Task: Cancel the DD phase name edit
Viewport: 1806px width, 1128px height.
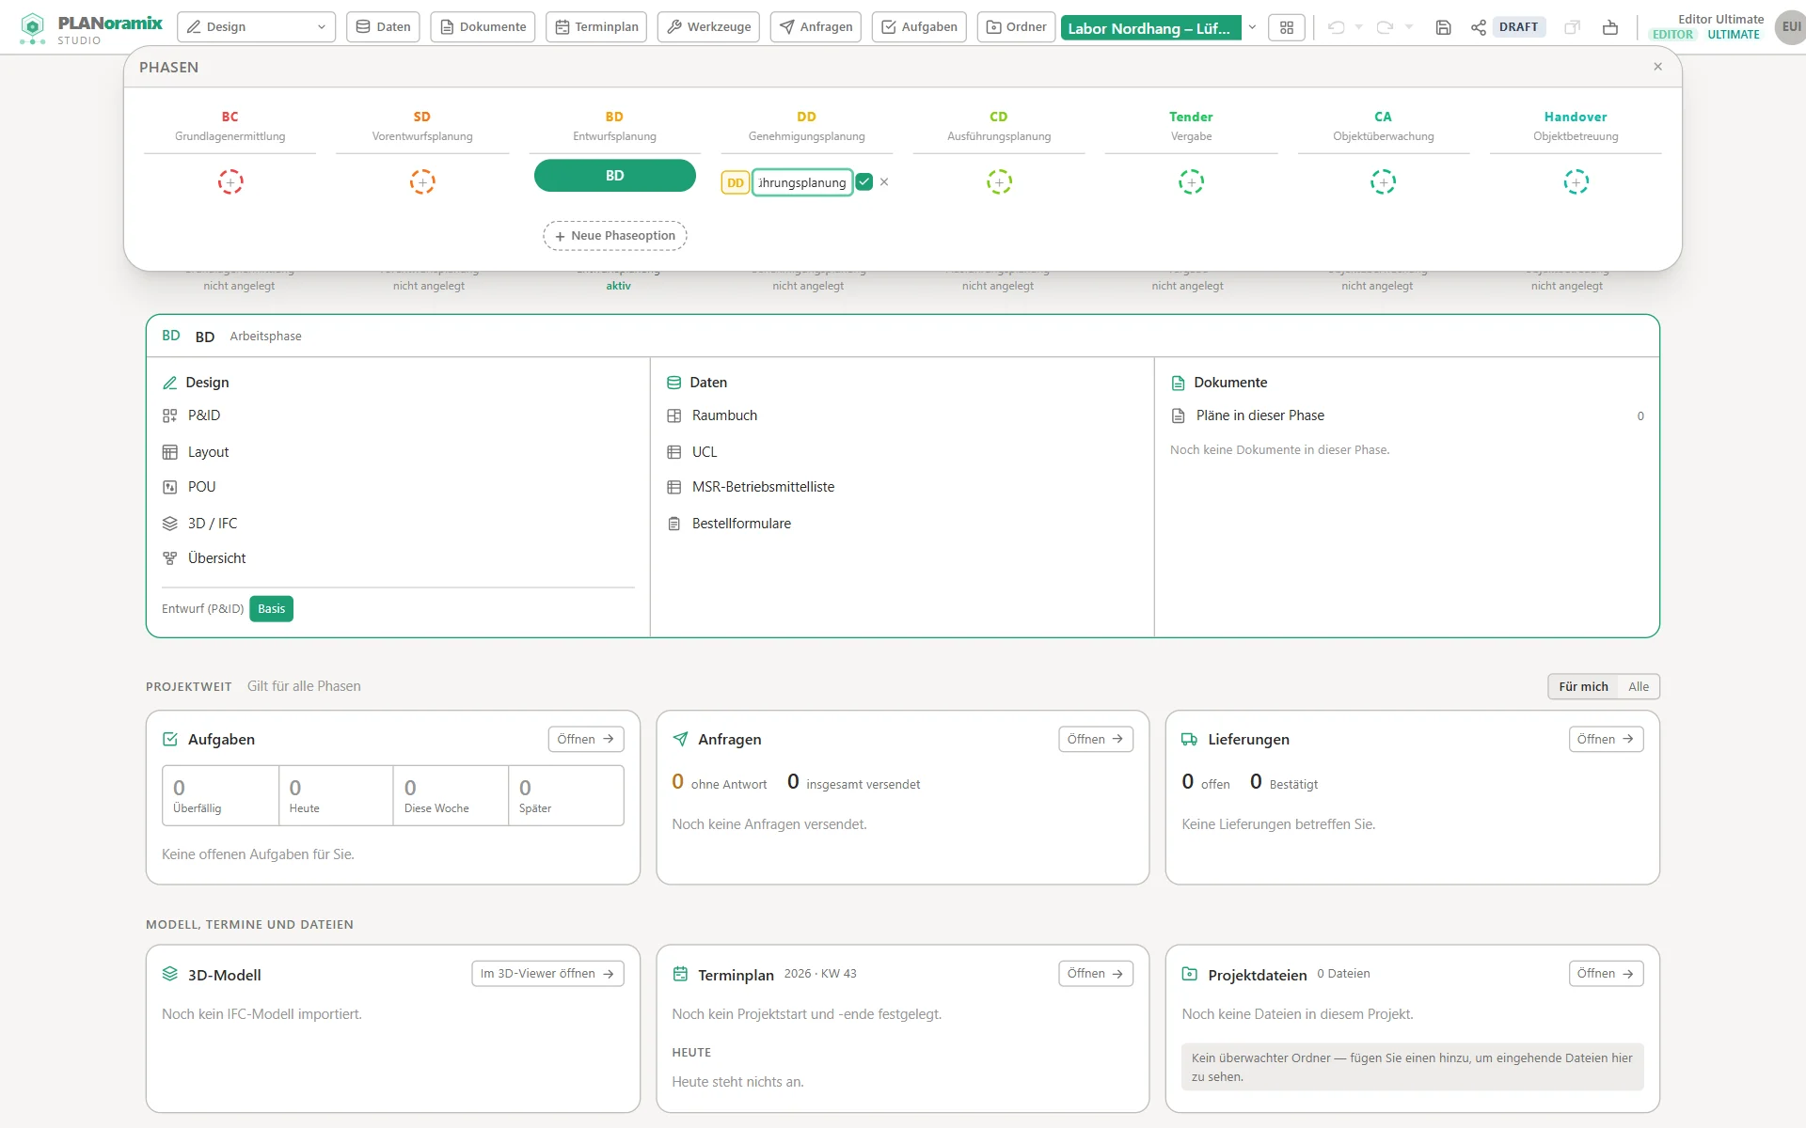Action: point(884,182)
